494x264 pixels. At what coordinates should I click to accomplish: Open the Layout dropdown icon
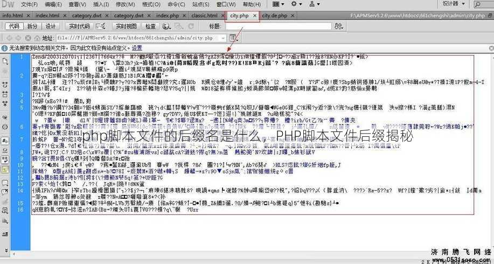pos(278,4)
